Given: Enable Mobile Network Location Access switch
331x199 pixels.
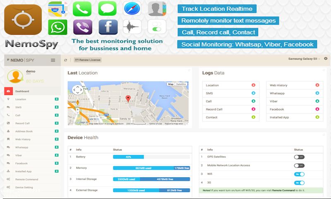Looking at the screenshot, I should pos(299,165).
